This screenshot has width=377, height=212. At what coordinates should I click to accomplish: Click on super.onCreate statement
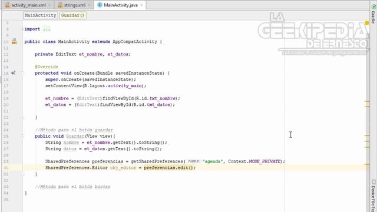click(90, 79)
